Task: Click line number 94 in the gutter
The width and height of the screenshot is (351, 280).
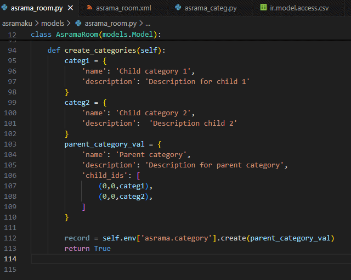Action: pos(12,51)
